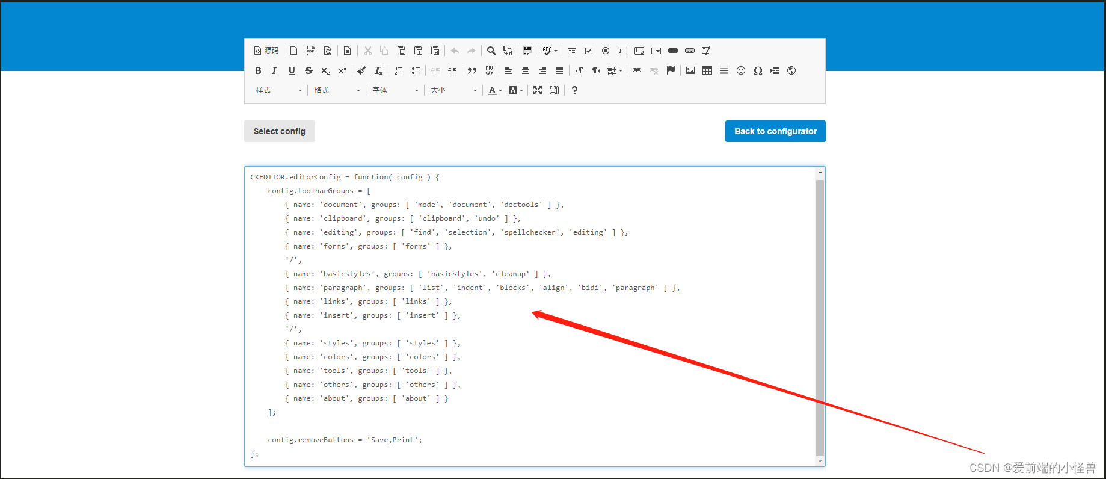
Task: Toggle numbered list
Action: coord(399,70)
